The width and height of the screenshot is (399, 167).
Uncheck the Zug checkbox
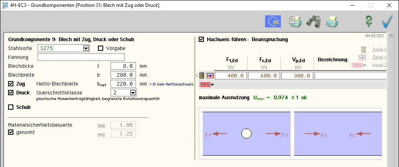[x=11, y=84]
